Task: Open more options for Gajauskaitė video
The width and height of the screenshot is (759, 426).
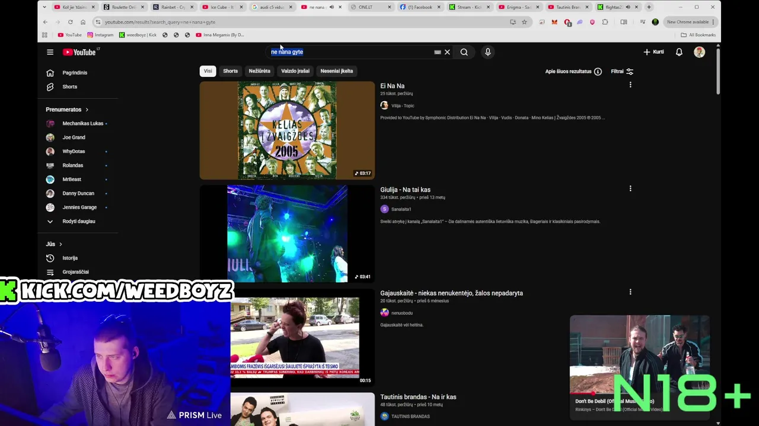Action: pyautogui.click(x=630, y=292)
